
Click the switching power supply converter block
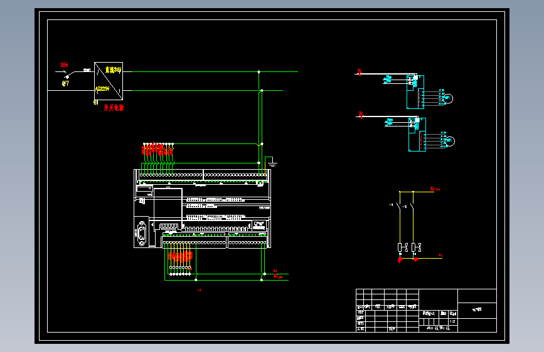point(109,81)
